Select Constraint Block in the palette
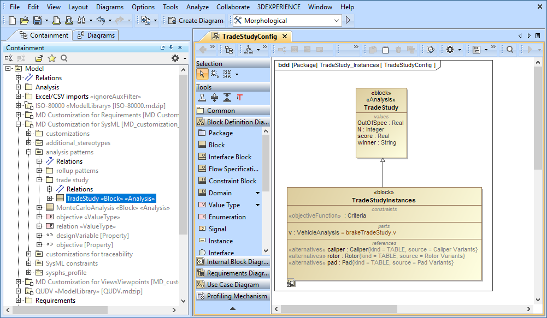The height and width of the screenshot is (318, 547). pyautogui.click(x=232, y=181)
